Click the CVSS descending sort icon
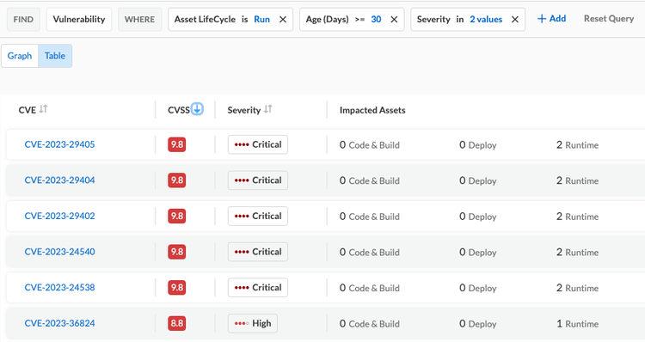The height and width of the screenshot is (342, 645). (198, 109)
